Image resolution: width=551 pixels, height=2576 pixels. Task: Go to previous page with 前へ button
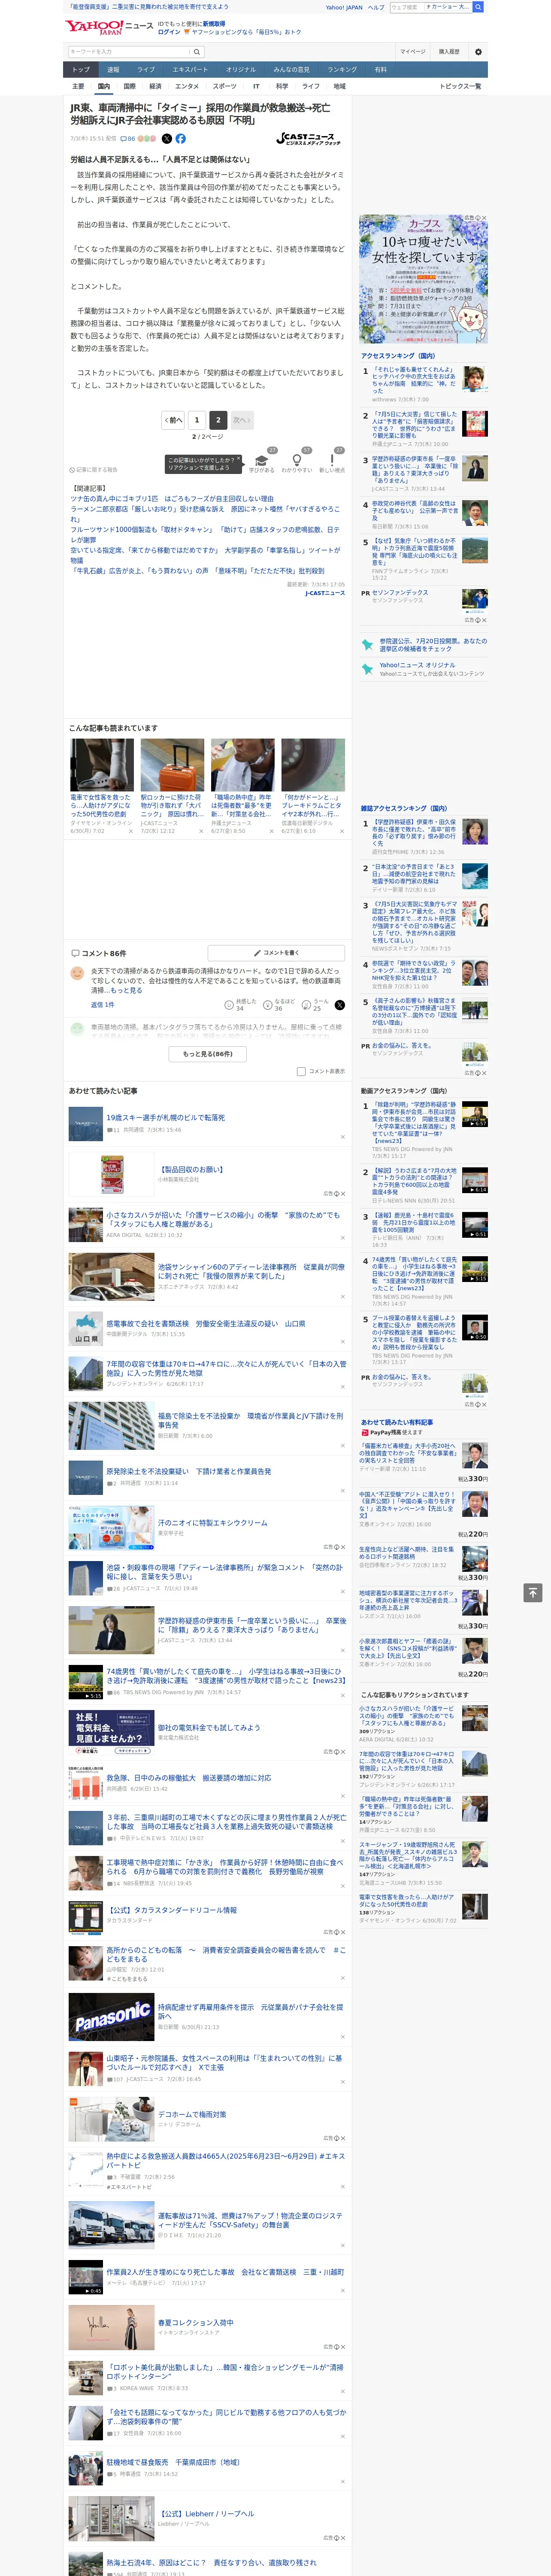[x=174, y=420]
